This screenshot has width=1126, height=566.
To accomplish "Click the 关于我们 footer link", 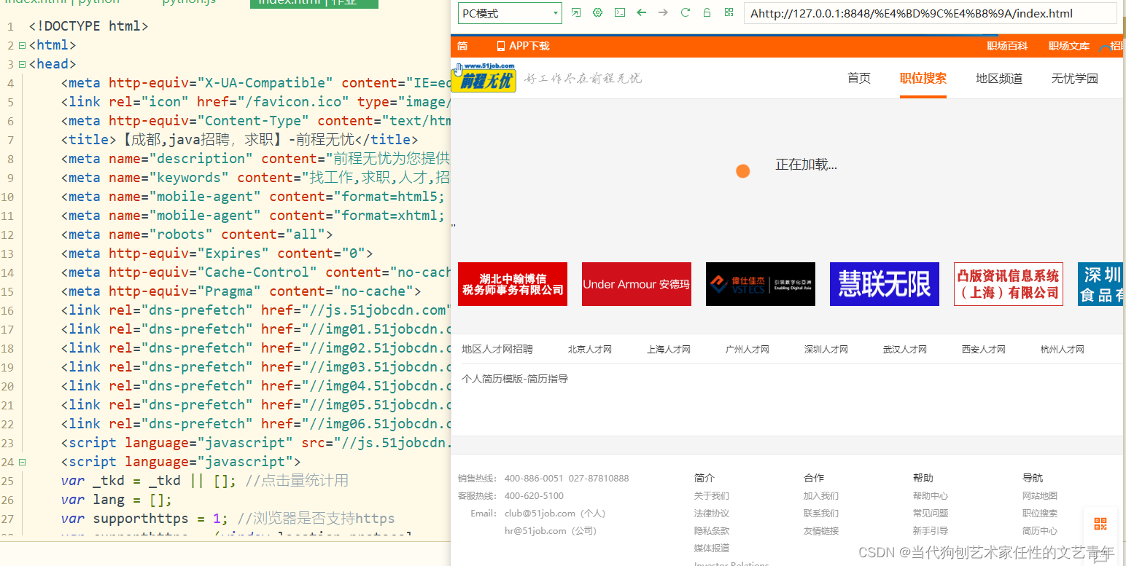I will 712,496.
